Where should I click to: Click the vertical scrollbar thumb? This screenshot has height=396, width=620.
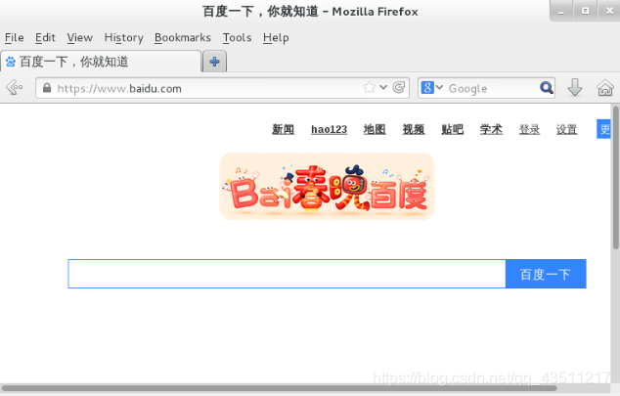[616, 177]
